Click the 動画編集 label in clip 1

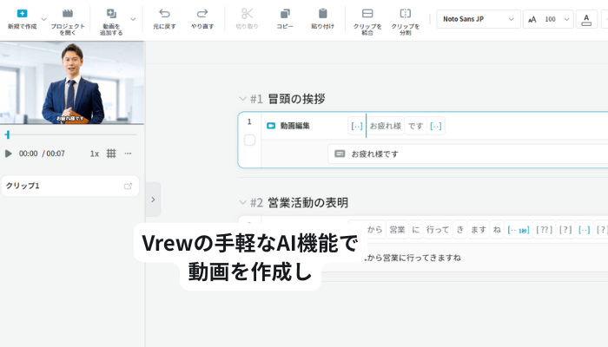295,126
